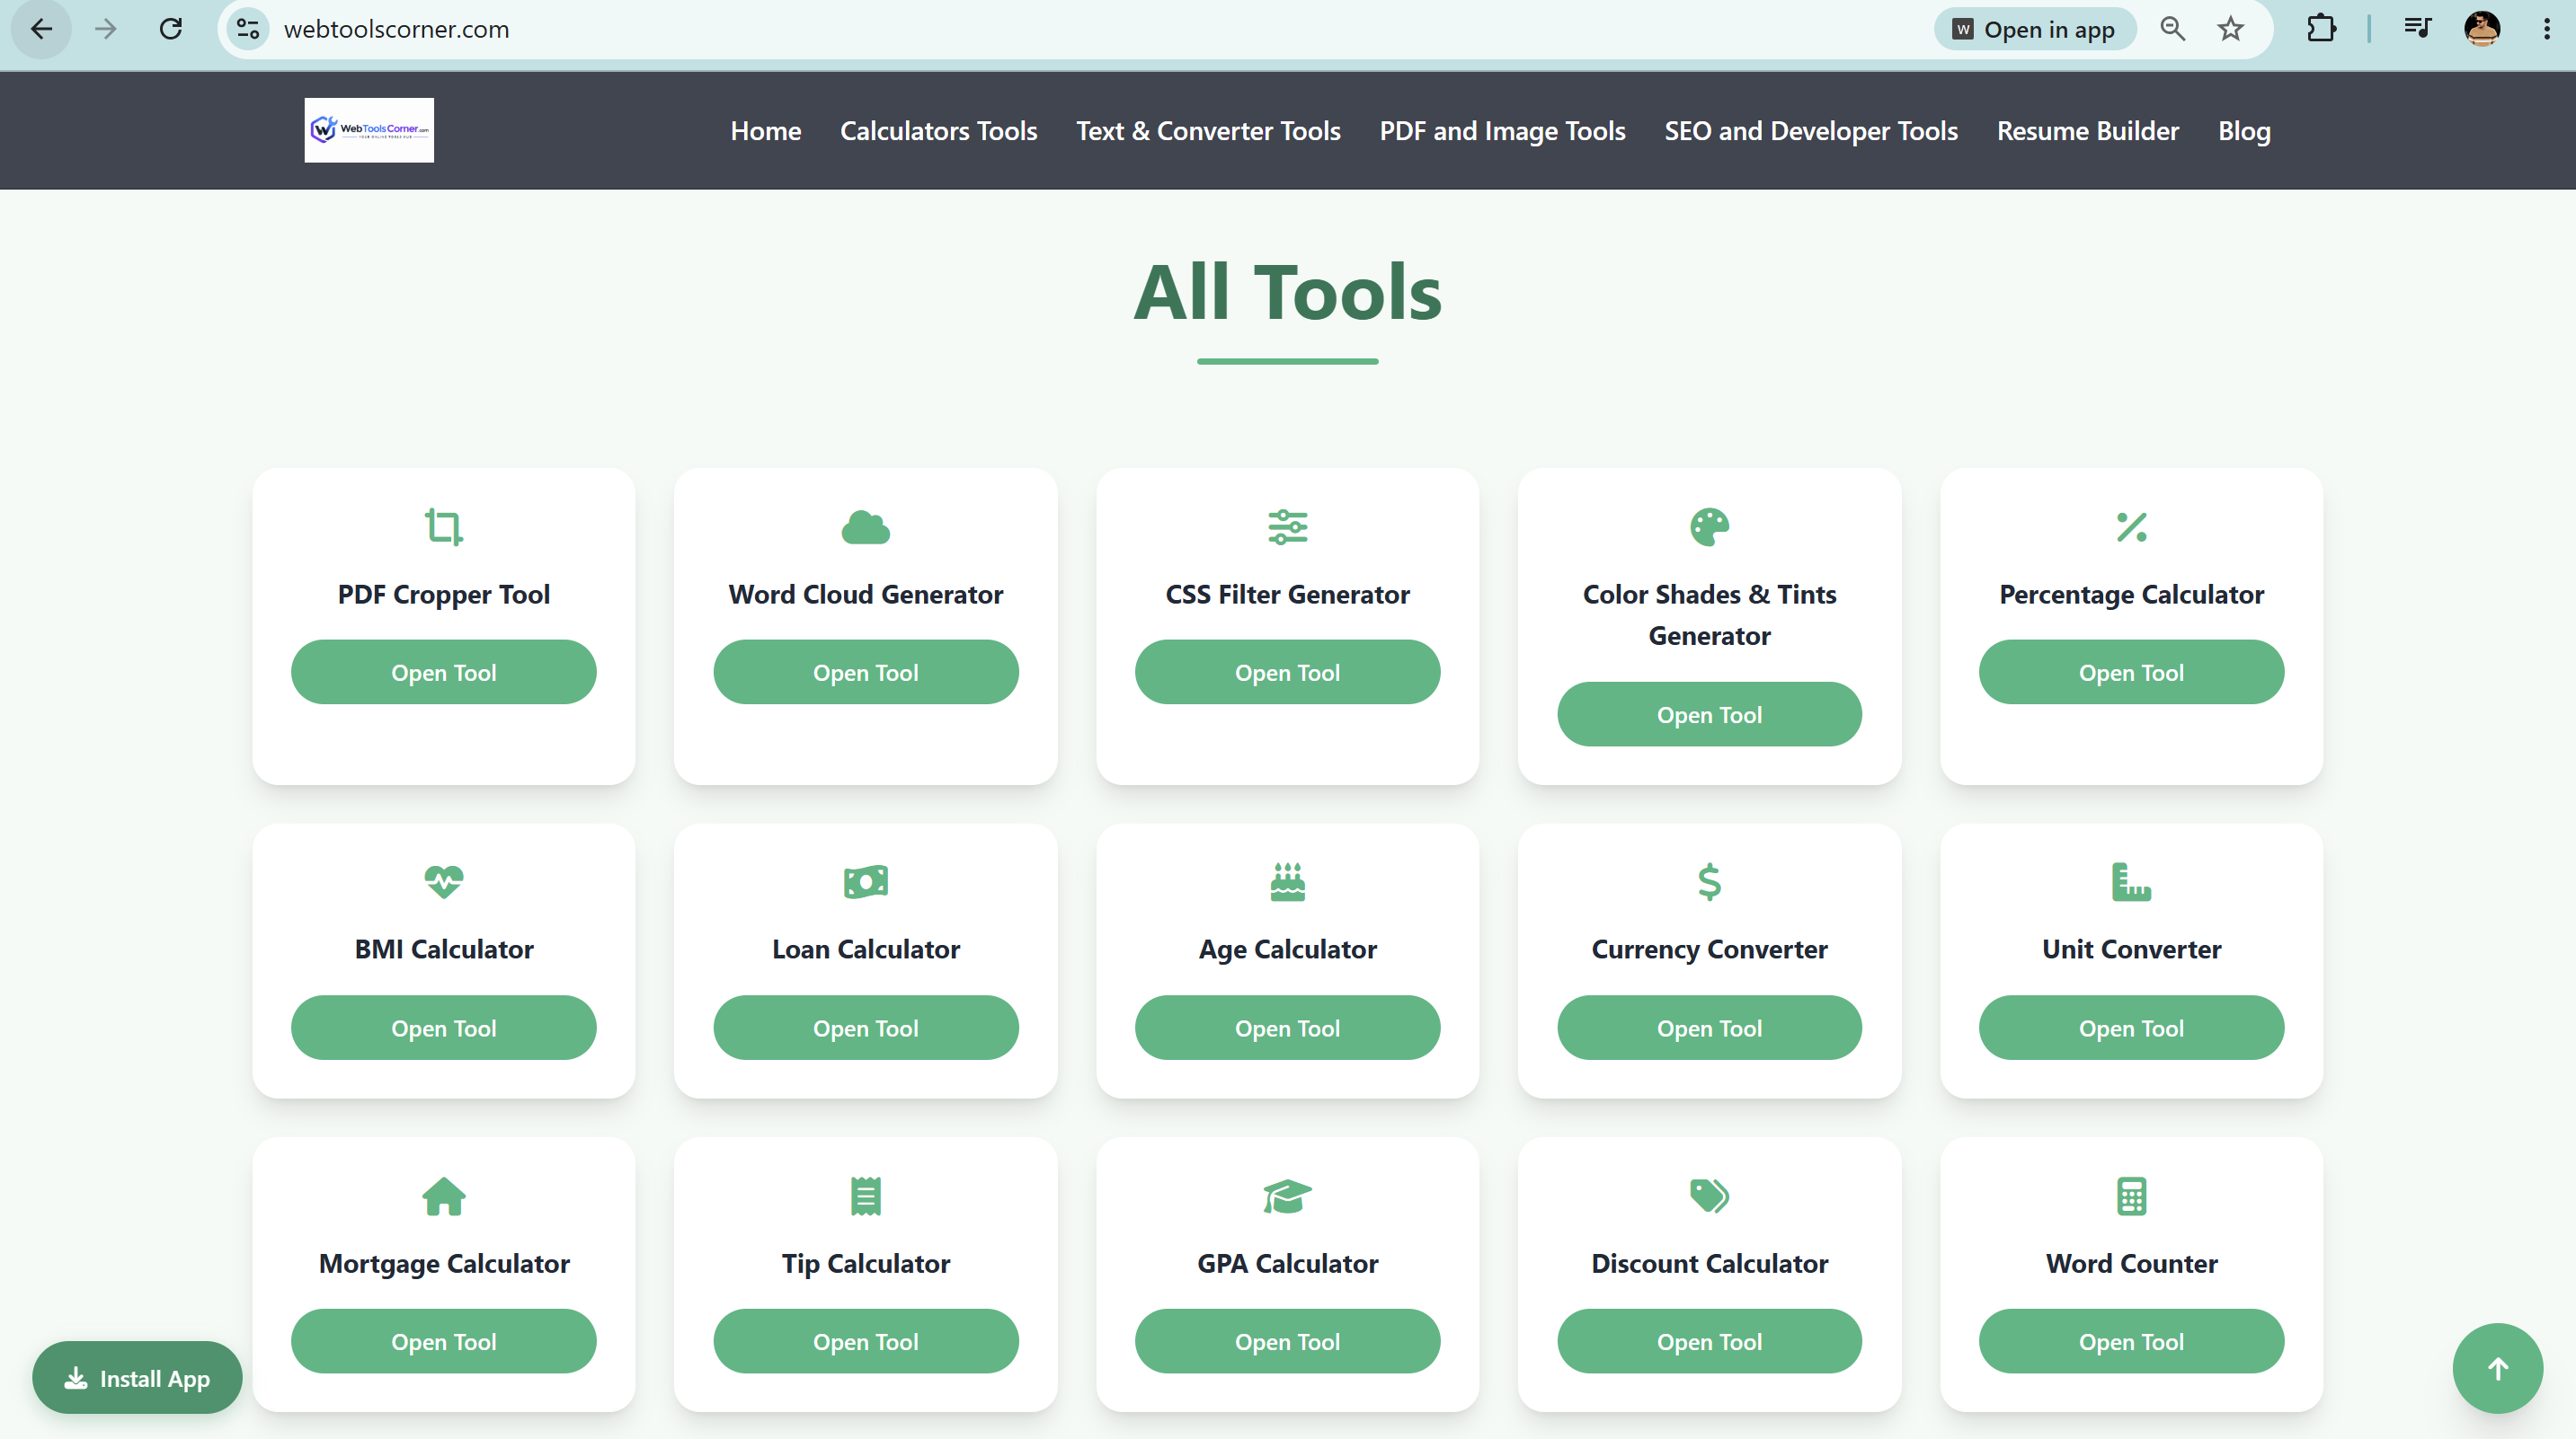Click the All Tools heading
This screenshot has height=1439, width=2576.
pyautogui.click(x=1288, y=292)
